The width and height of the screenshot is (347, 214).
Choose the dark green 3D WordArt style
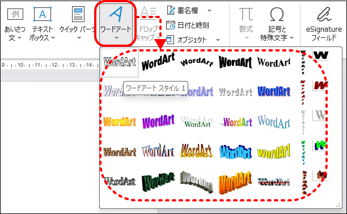point(158,182)
